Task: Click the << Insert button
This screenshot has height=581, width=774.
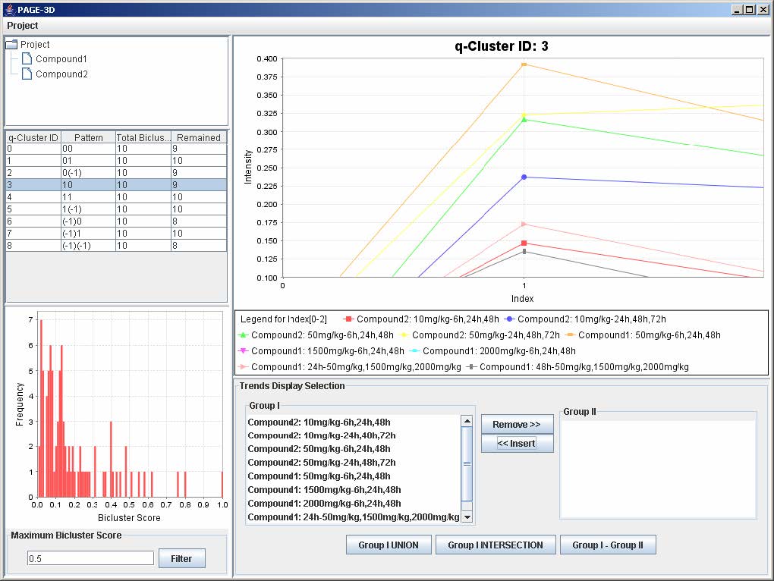Action: pyautogui.click(x=517, y=444)
